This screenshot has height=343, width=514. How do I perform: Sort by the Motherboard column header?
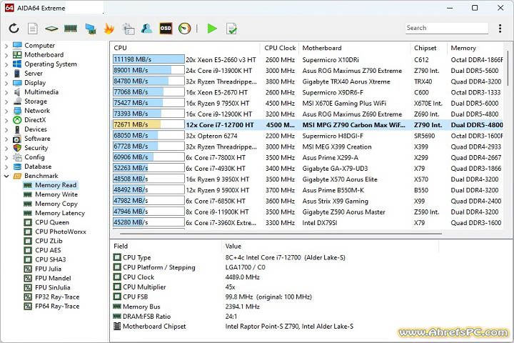tap(354, 48)
